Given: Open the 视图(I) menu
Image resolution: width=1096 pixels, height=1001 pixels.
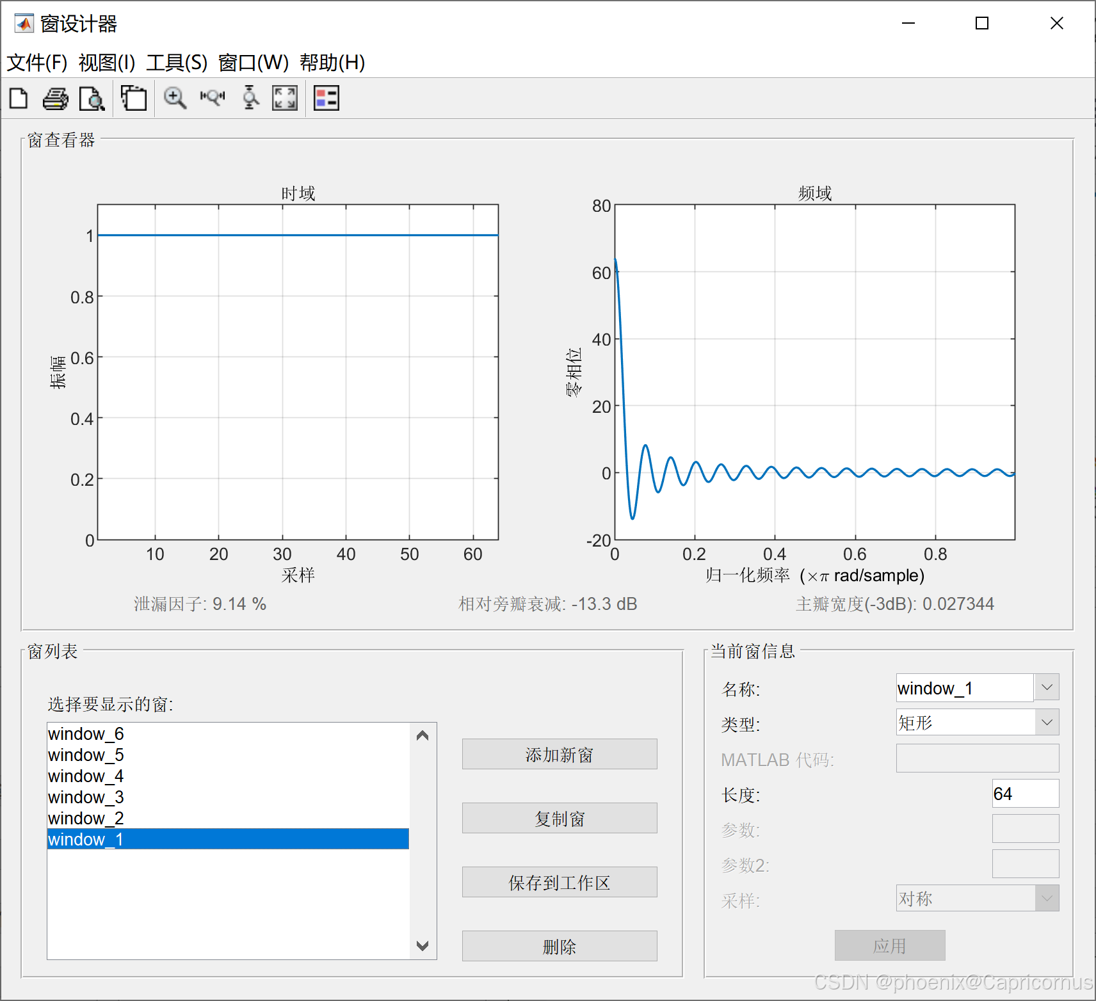Looking at the screenshot, I should (x=107, y=63).
